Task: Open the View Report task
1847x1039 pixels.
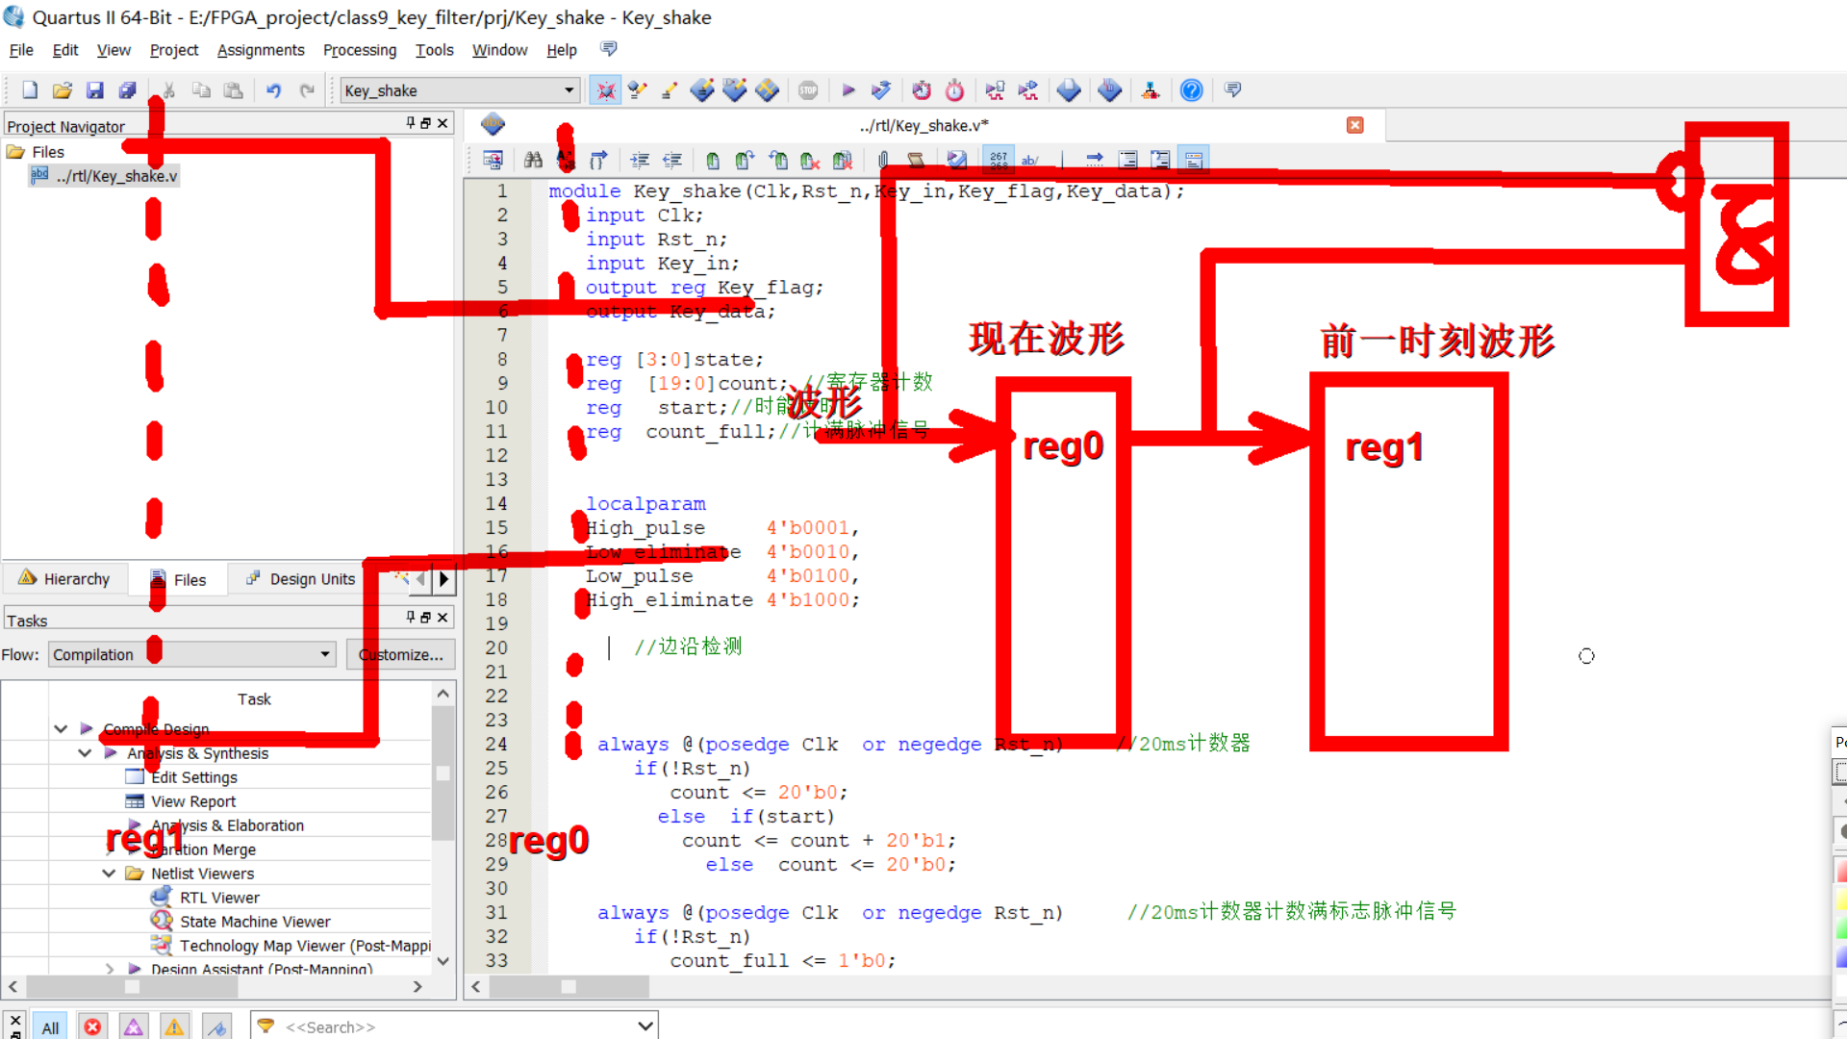Action: coord(192,801)
